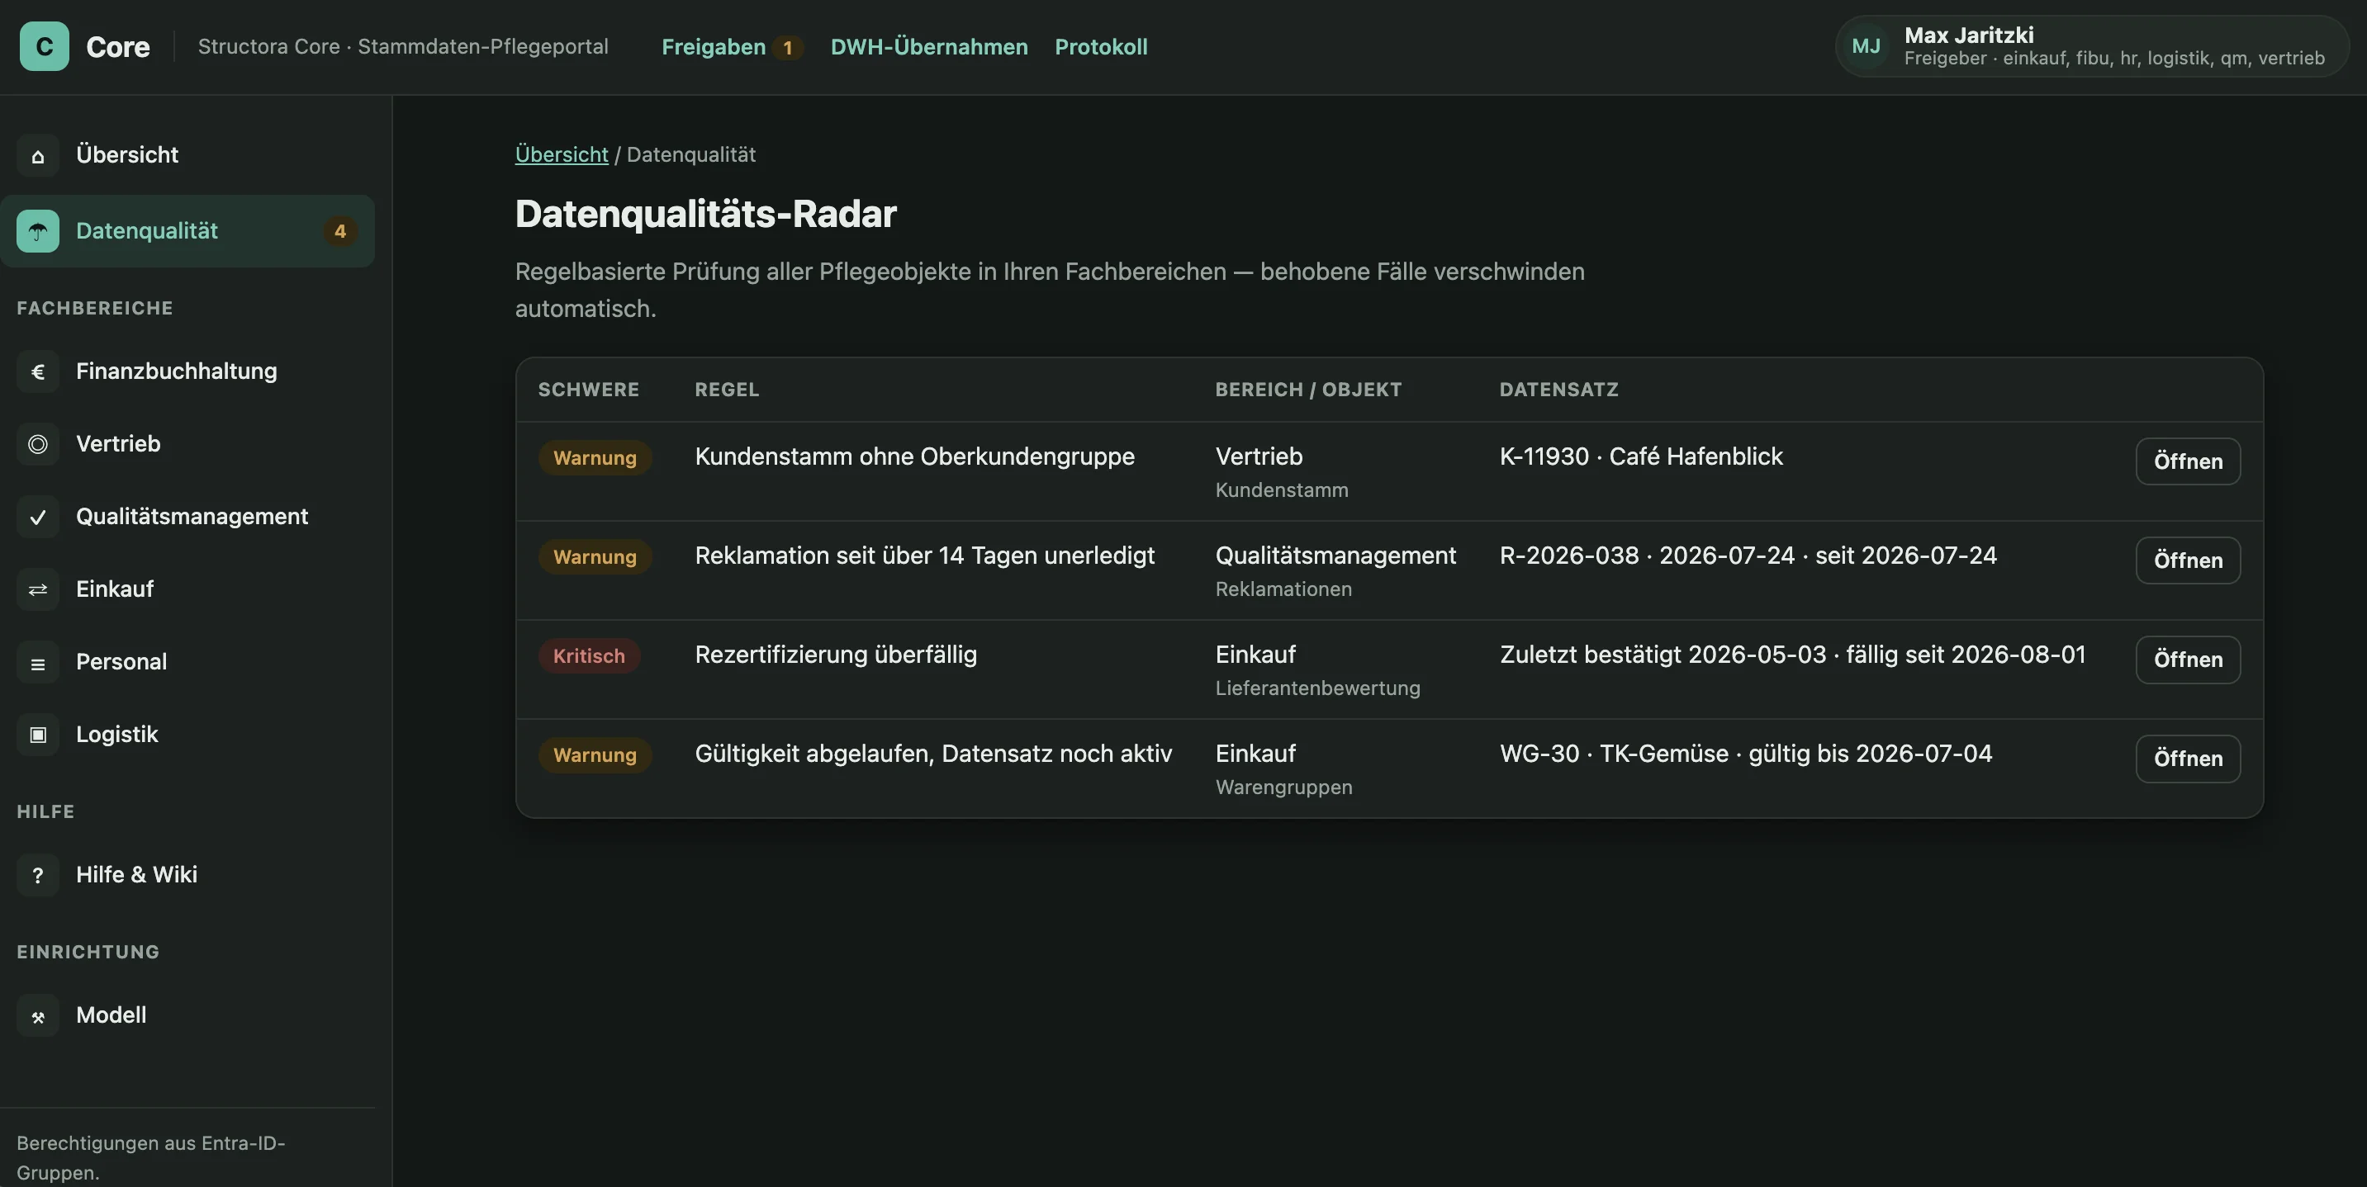Image resolution: width=2367 pixels, height=1187 pixels.
Task: Click the SCHWERE column header
Action: (589, 390)
